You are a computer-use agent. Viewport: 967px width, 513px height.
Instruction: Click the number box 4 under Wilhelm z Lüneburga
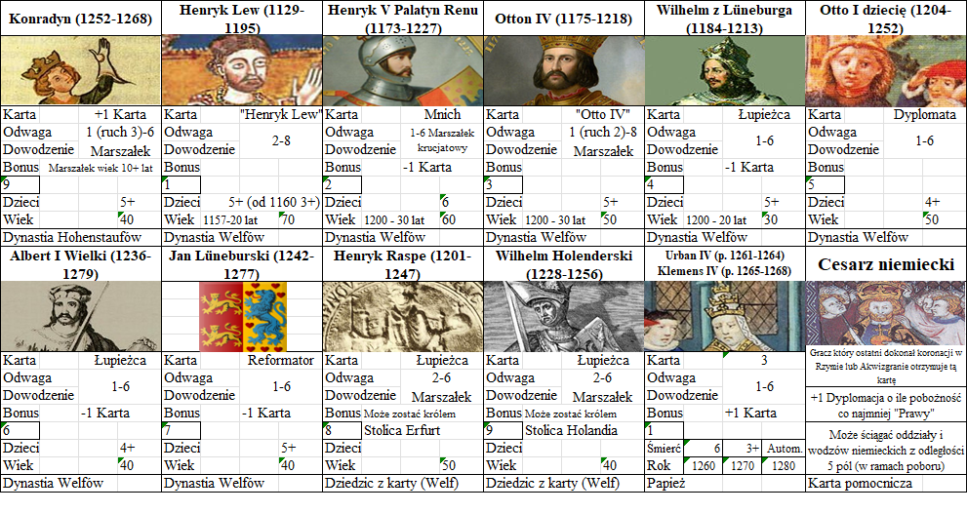click(x=665, y=184)
